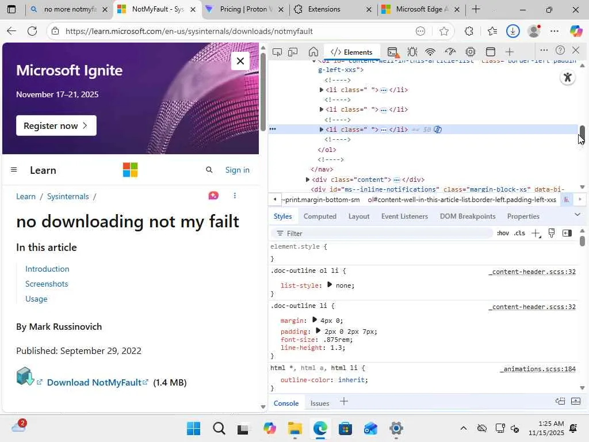Screen dimensions: 589x442
Task: Toggle the :hov element state panel
Action: 503,234
